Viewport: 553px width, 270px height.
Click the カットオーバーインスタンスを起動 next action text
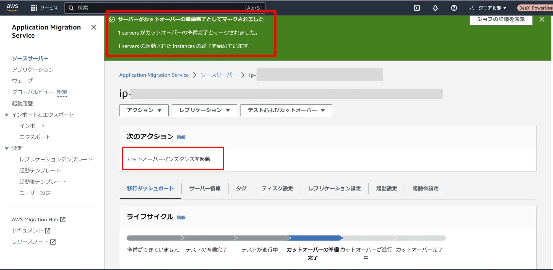(x=168, y=159)
